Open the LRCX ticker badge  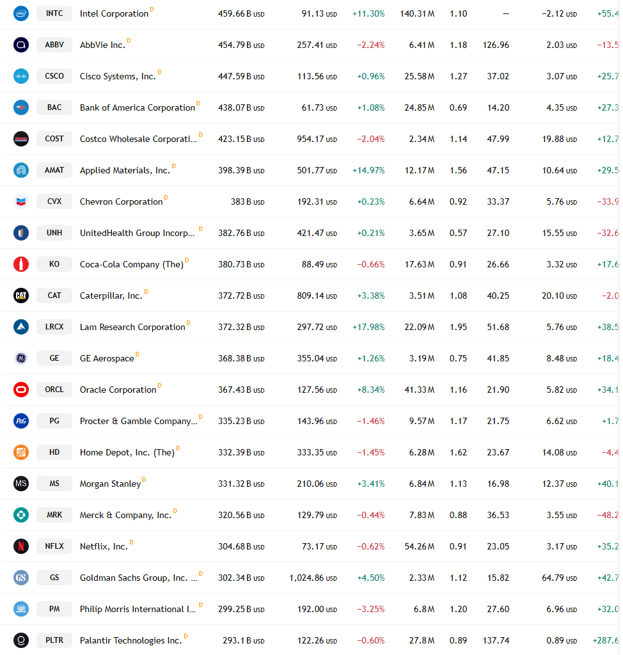coord(54,327)
